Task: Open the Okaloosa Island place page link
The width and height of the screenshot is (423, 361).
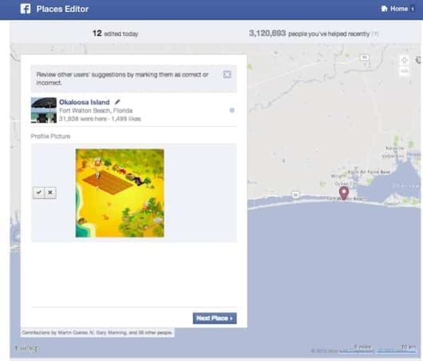Action: point(85,102)
